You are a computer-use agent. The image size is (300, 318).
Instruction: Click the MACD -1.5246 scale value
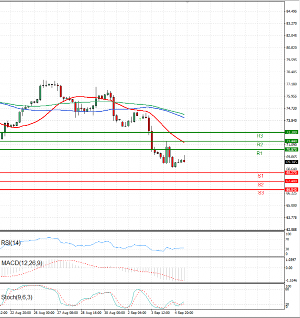[x=291, y=280]
